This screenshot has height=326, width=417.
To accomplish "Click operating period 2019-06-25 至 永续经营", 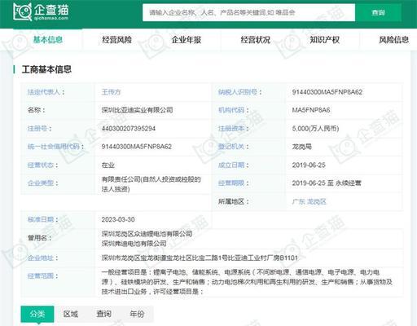I will point(327,183).
